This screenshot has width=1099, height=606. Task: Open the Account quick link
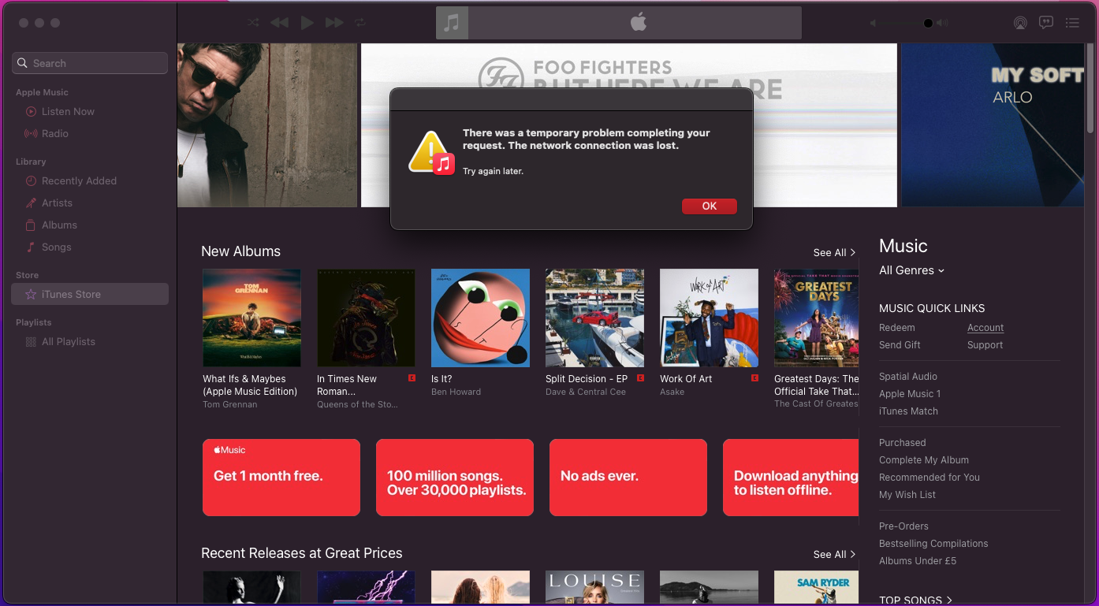(985, 328)
